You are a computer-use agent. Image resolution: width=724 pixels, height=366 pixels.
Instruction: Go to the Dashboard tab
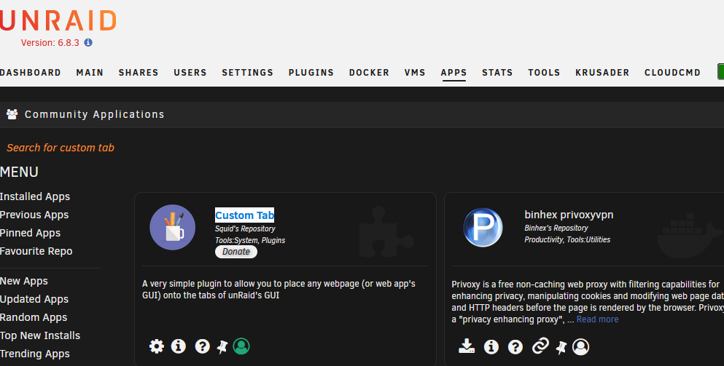(x=31, y=72)
